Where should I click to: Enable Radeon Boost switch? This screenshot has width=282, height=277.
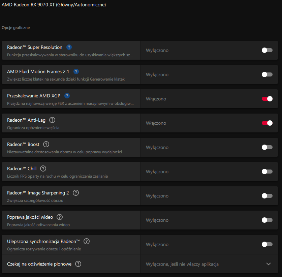267,147
